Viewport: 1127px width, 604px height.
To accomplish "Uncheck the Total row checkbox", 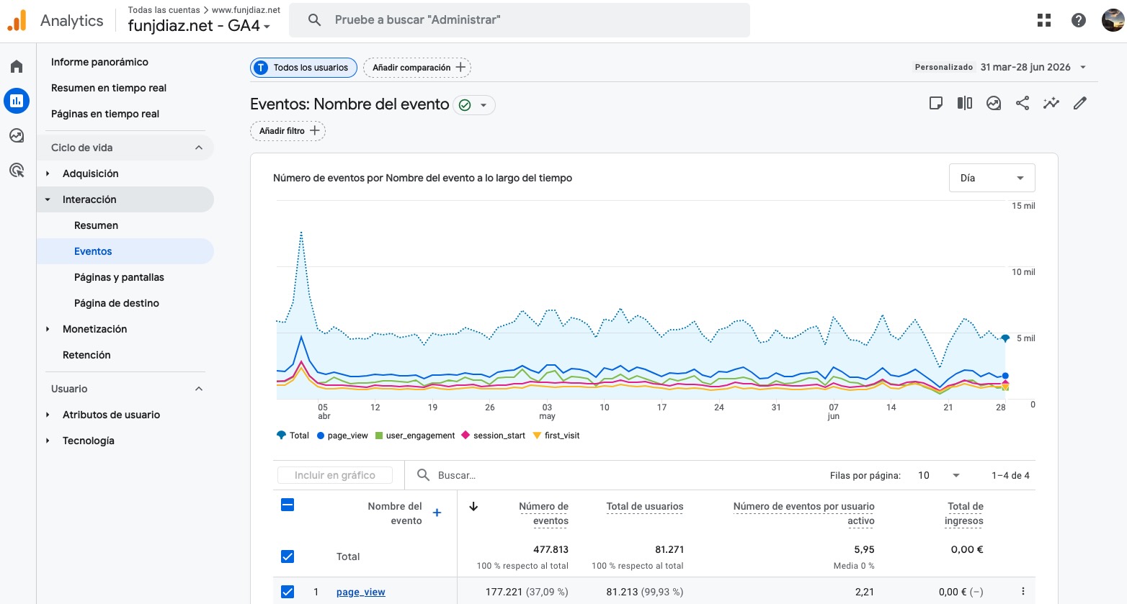I will click(288, 556).
